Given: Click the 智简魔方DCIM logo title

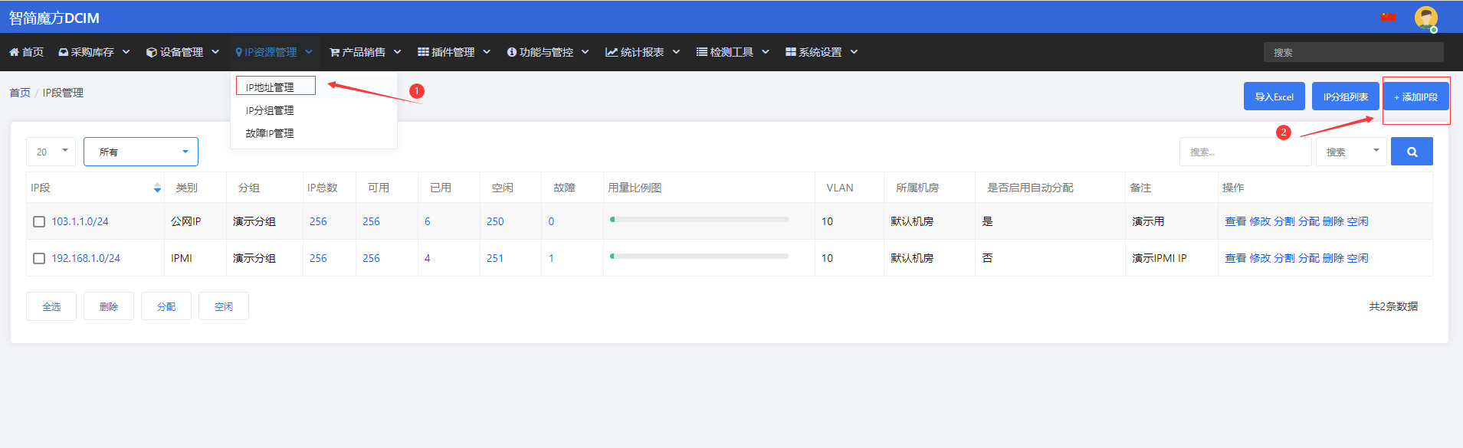Looking at the screenshot, I should (x=54, y=18).
